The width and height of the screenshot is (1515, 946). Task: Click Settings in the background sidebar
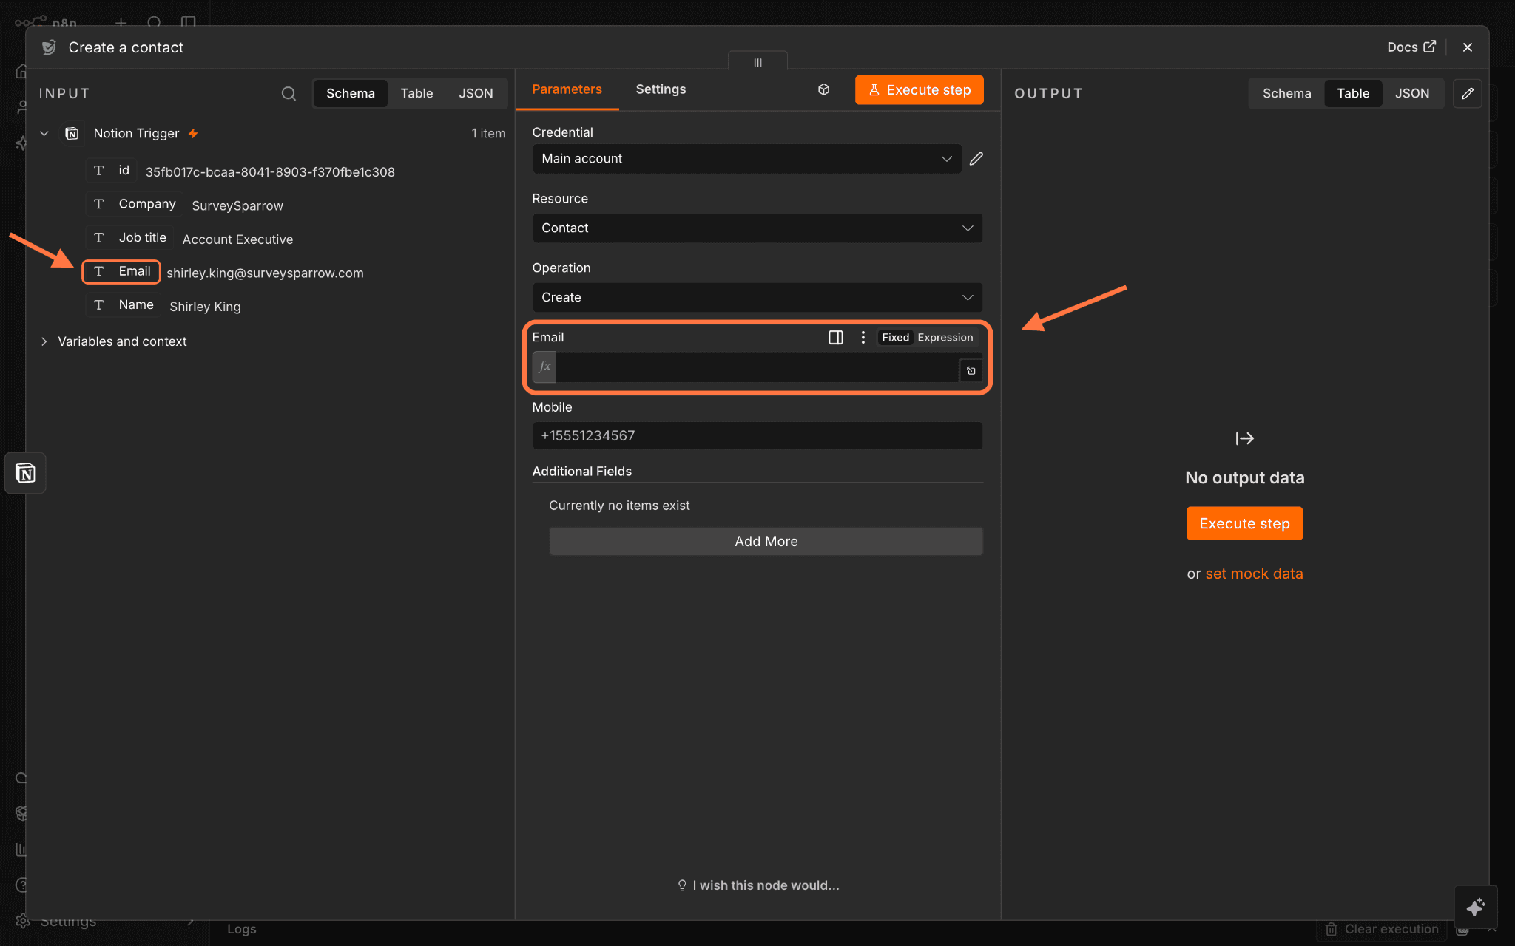[68, 922]
